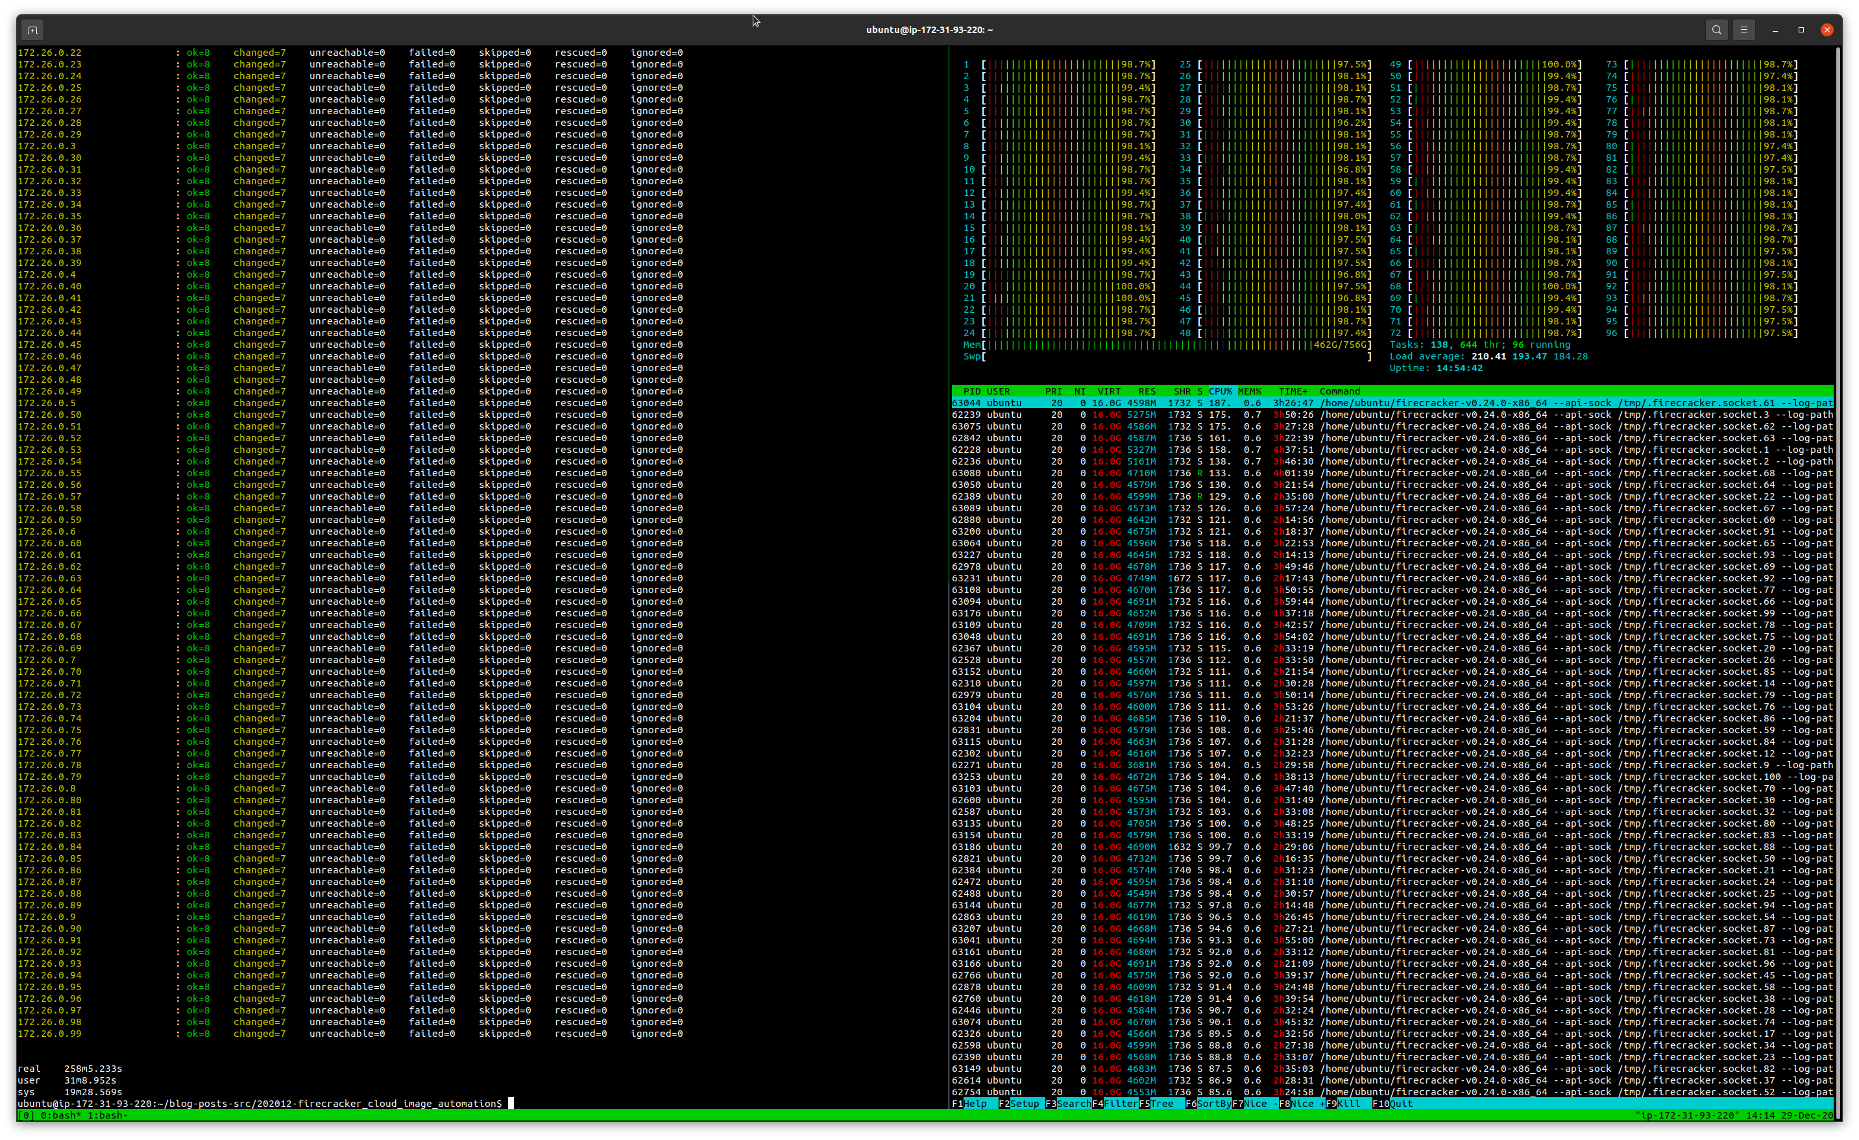Viewport: 1859px width, 1140px height.
Task: Click the window title ubuntu@ip-172-31-93-220
Action: tap(929, 30)
